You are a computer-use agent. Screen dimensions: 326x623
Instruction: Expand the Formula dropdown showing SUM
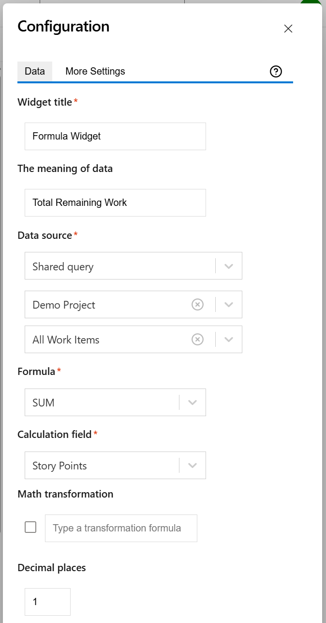click(192, 402)
